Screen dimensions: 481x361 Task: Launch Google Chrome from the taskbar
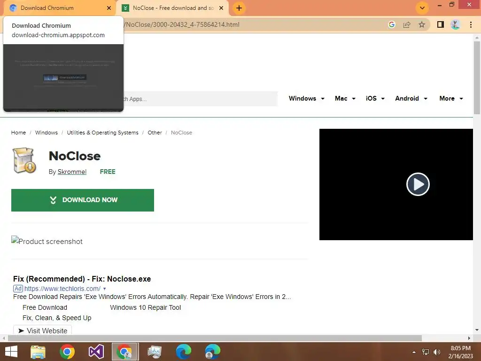[x=67, y=352]
